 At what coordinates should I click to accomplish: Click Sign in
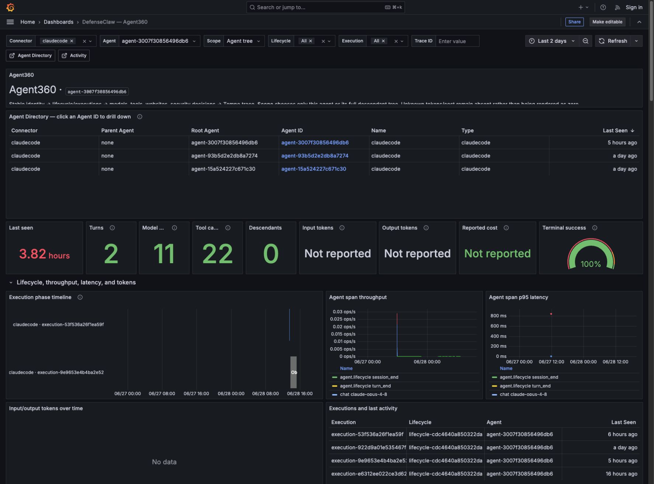coord(634,7)
